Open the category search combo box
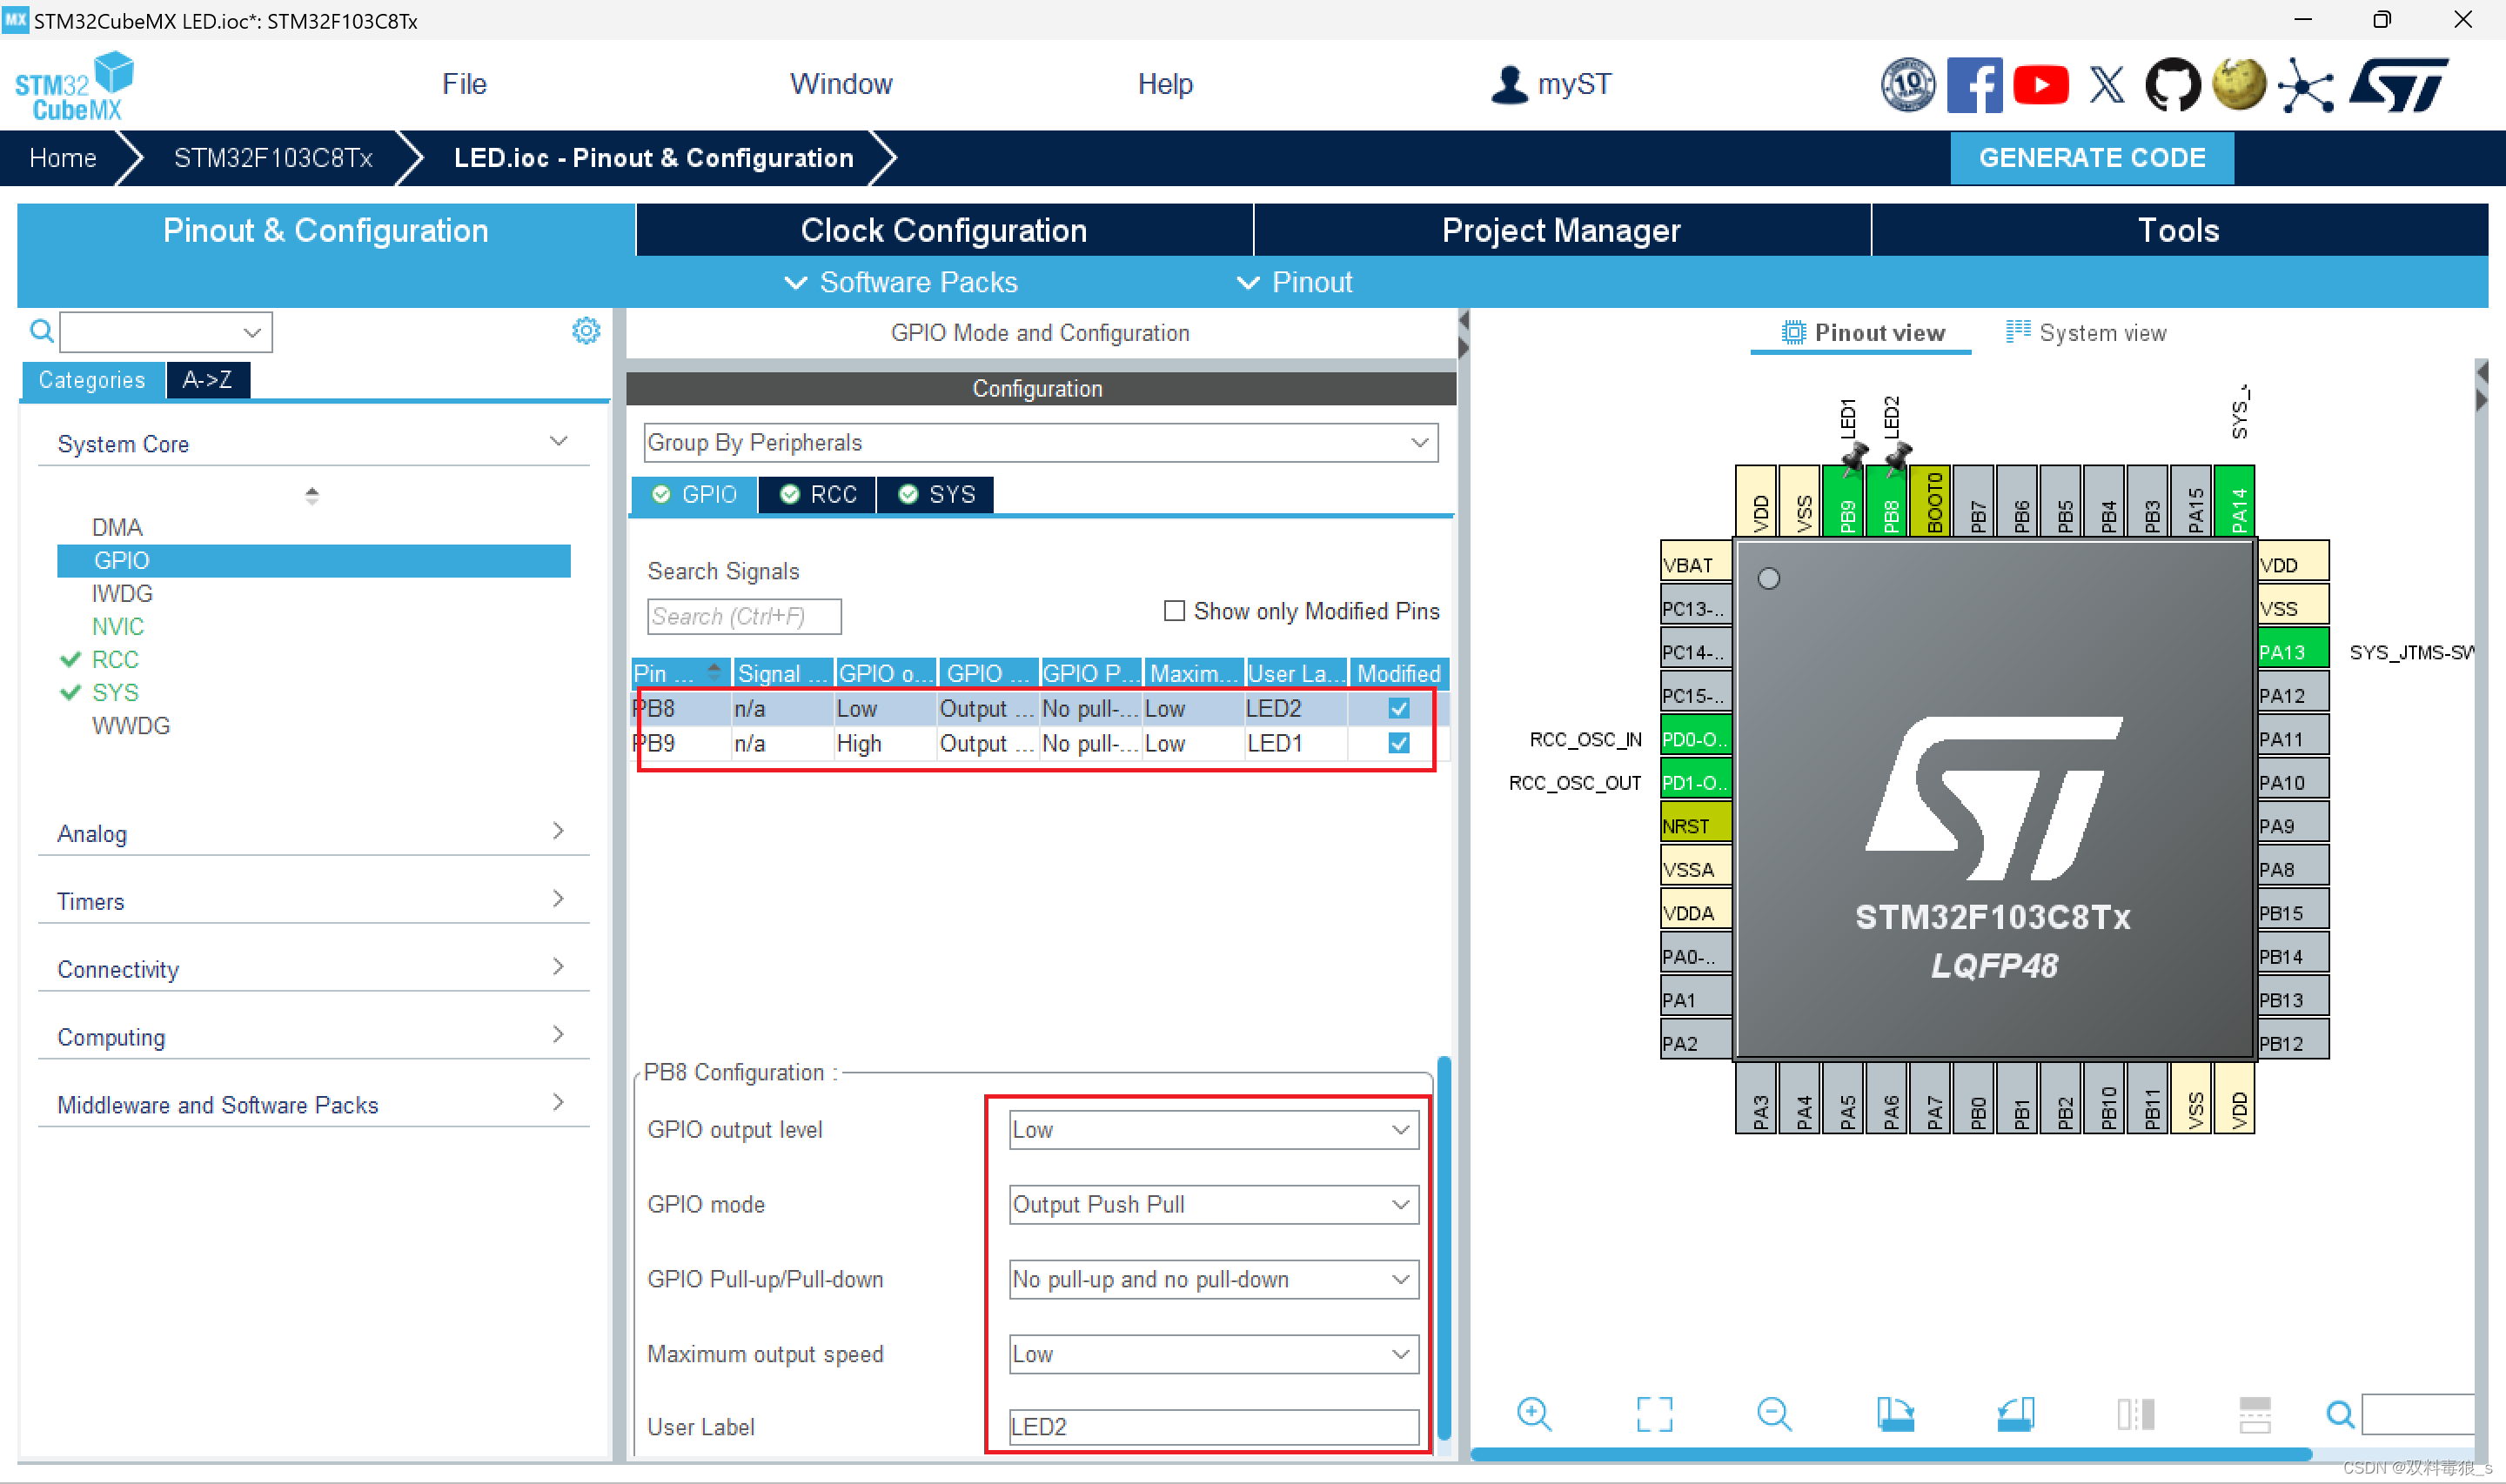 click(166, 331)
